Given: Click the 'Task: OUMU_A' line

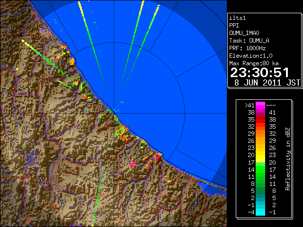Looking at the screenshot, I should [x=249, y=41].
